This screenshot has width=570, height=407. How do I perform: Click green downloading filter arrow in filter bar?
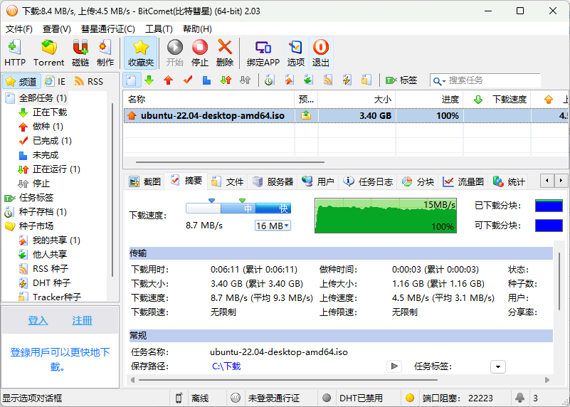coord(149,80)
